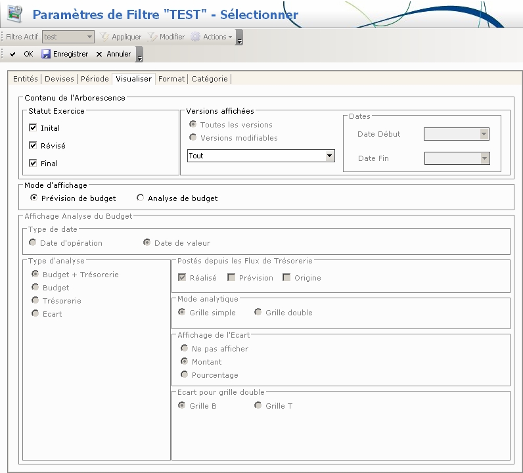Viewport: 523px width, 473px height.
Task: Click the Modifier filter icon
Action: pyautogui.click(x=152, y=37)
